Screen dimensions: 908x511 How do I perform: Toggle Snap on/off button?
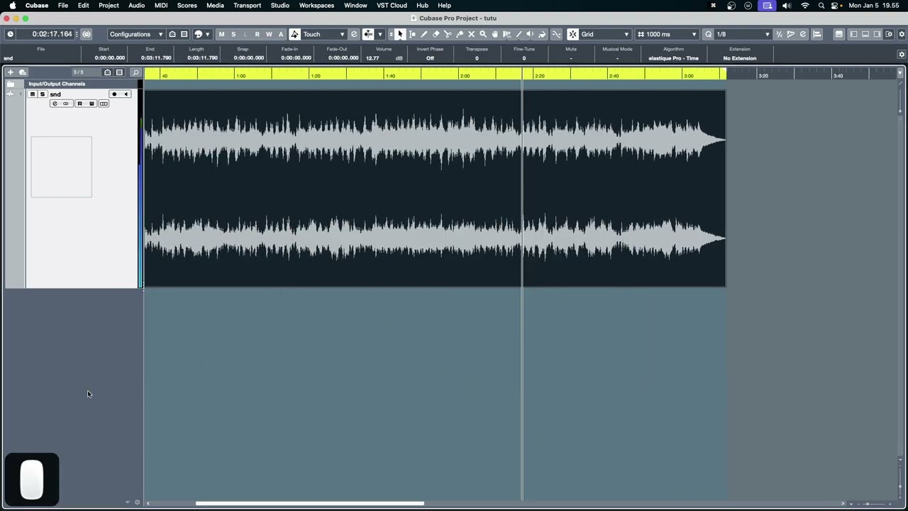coord(572,34)
